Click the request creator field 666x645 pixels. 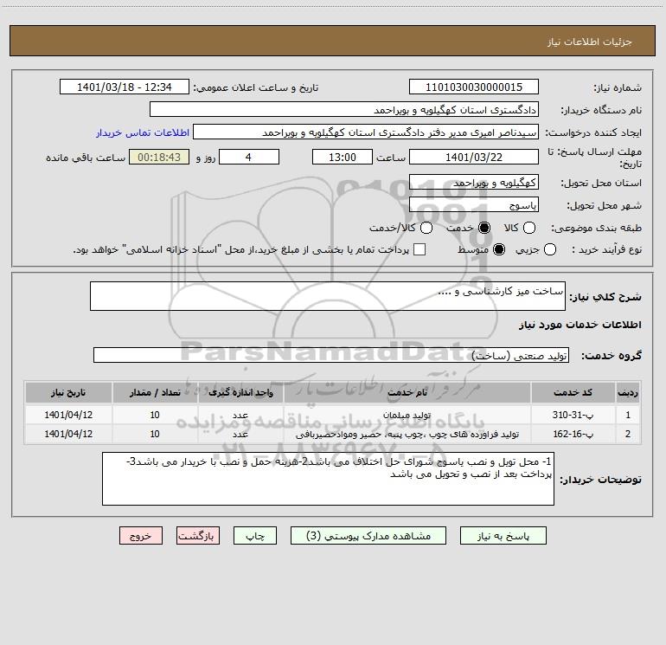[366, 132]
